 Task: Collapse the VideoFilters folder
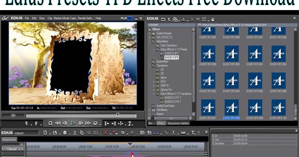(150, 41)
